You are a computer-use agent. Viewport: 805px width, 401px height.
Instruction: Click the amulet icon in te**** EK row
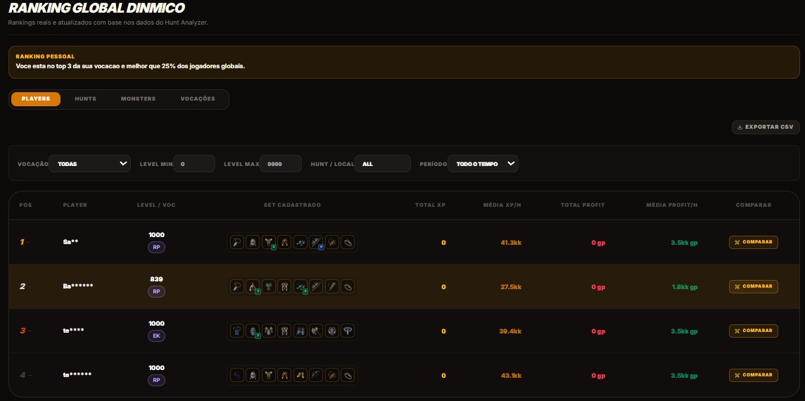pos(236,331)
